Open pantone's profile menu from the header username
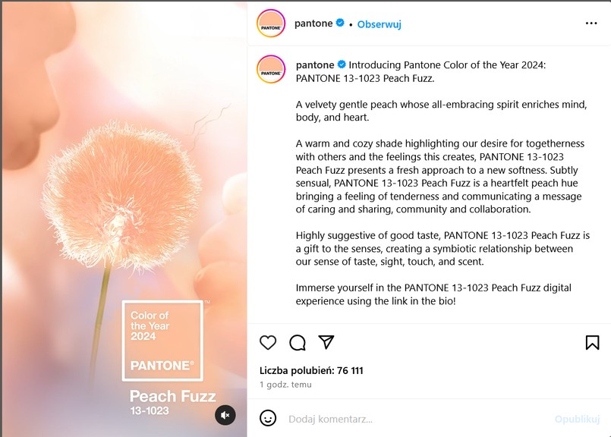 coord(313,24)
